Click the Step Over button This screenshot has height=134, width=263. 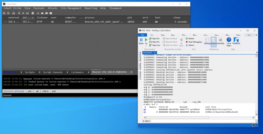(154, 45)
